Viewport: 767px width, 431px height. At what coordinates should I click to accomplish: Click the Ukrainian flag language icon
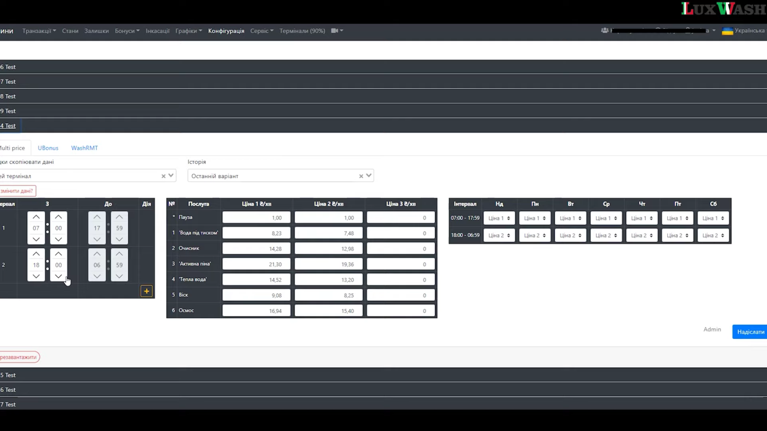[x=727, y=31]
